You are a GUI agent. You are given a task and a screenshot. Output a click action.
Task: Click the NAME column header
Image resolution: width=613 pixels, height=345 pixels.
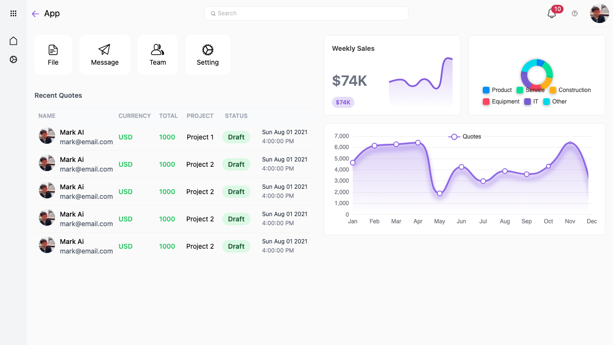(x=46, y=115)
